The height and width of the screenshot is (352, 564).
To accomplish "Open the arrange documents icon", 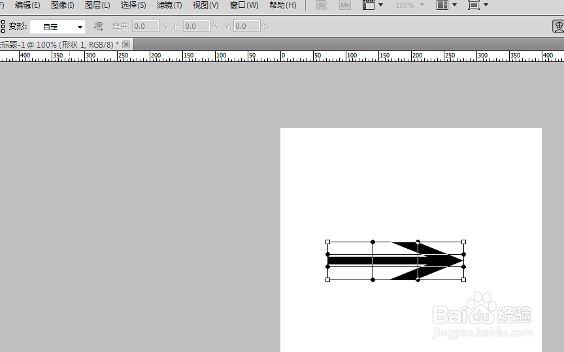I will (x=442, y=5).
